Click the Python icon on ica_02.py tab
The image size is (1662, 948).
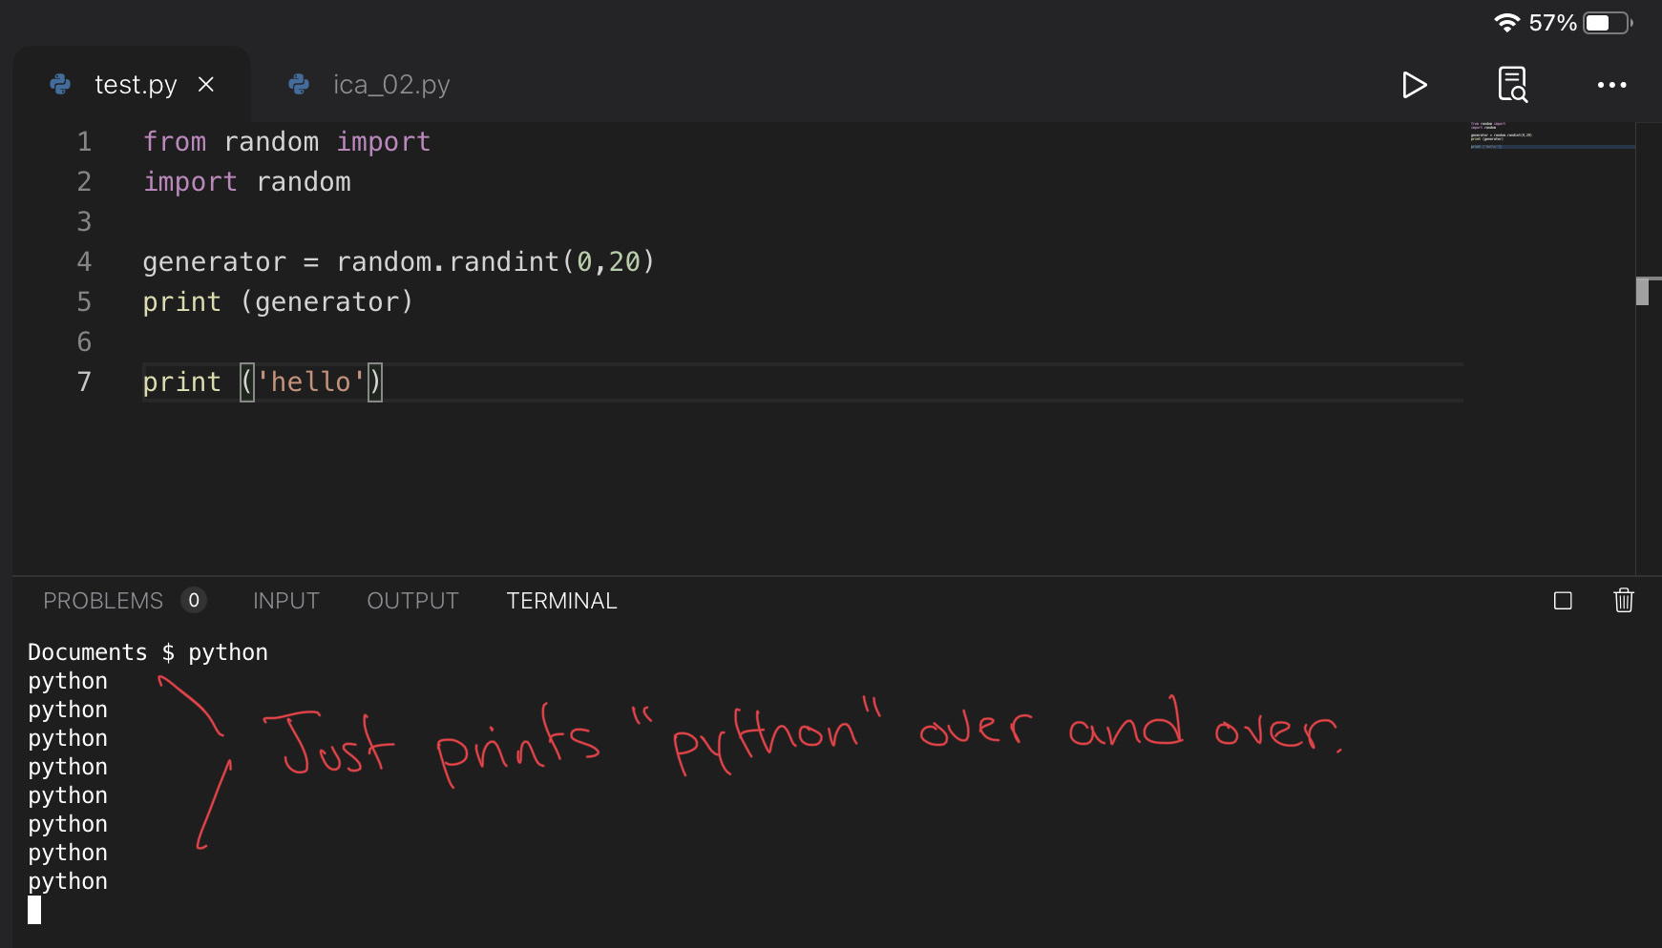pyautogui.click(x=299, y=84)
